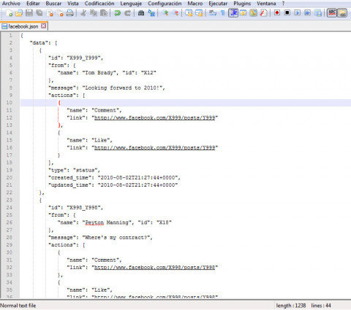Select the facebook.json tab

(x=23, y=26)
